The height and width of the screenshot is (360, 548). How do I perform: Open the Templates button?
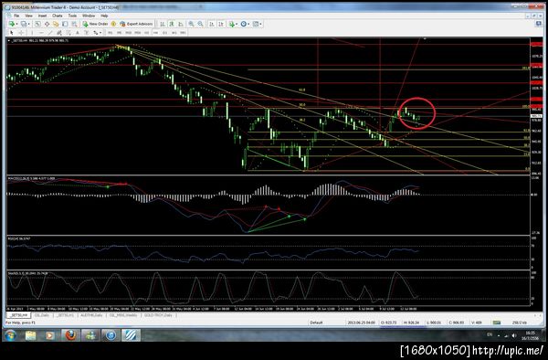(256, 24)
